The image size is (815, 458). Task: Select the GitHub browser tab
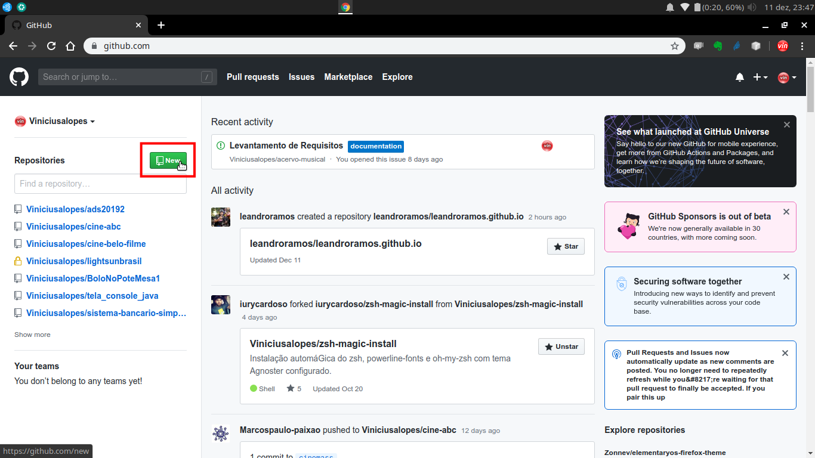tap(75, 25)
